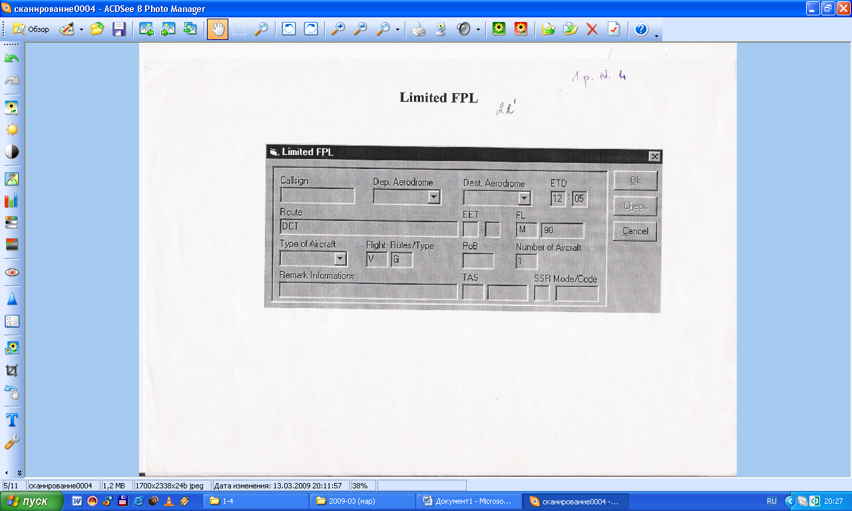Go to previous image in toolbar
The image size is (852, 511).
pos(147,29)
